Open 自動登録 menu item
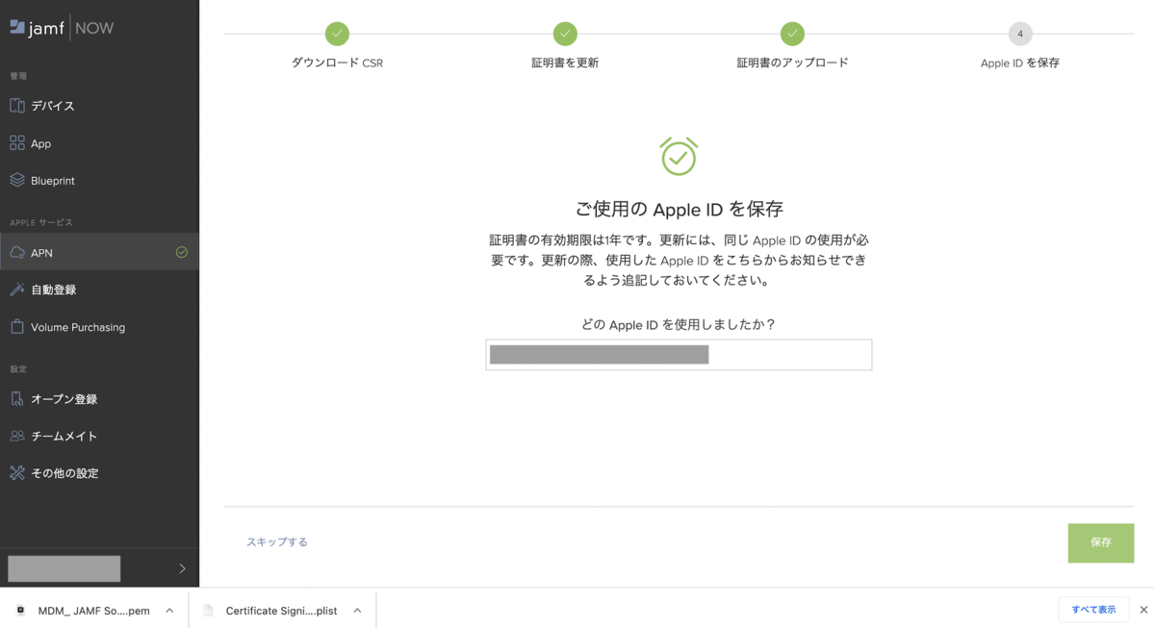The image size is (1155, 628). (x=99, y=289)
